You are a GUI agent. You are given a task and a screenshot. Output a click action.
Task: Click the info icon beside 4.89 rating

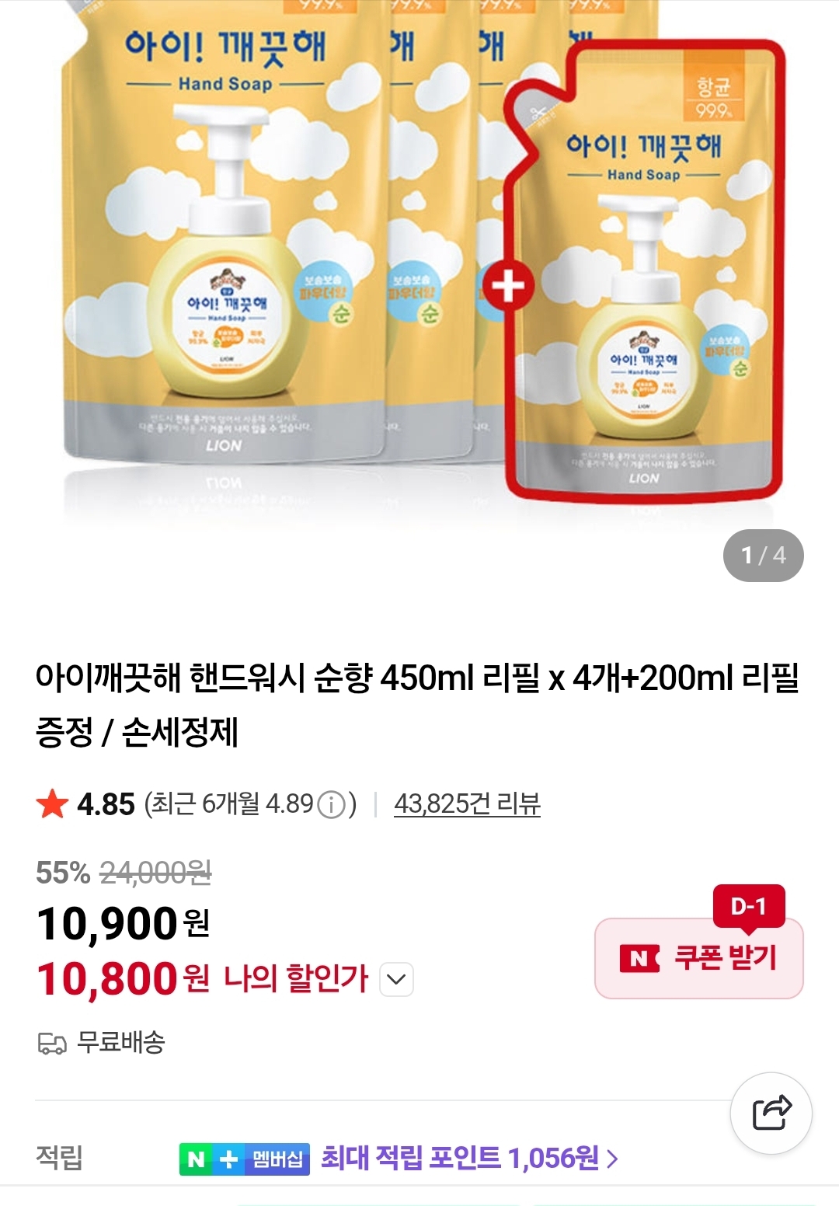pyautogui.click(x=332, y=804)
